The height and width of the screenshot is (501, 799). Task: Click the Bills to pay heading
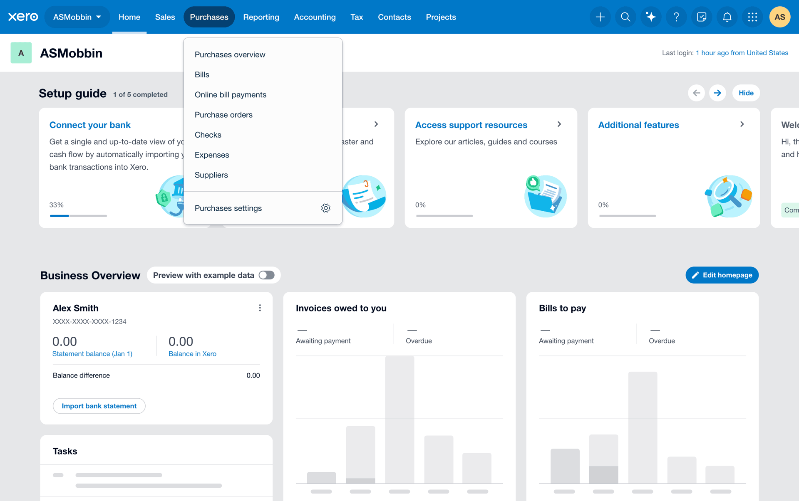[x=562, y=308]
